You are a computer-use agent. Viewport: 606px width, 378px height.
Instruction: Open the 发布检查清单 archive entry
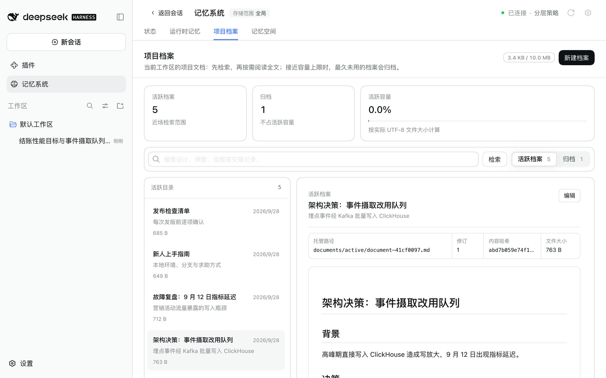[216, 222]
